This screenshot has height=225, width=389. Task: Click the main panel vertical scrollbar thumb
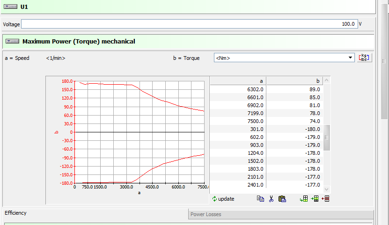(384, 61)
